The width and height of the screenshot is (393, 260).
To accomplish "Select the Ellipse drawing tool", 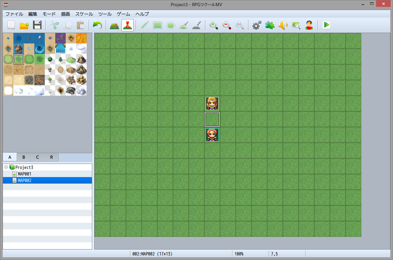I will click(170, 25).
